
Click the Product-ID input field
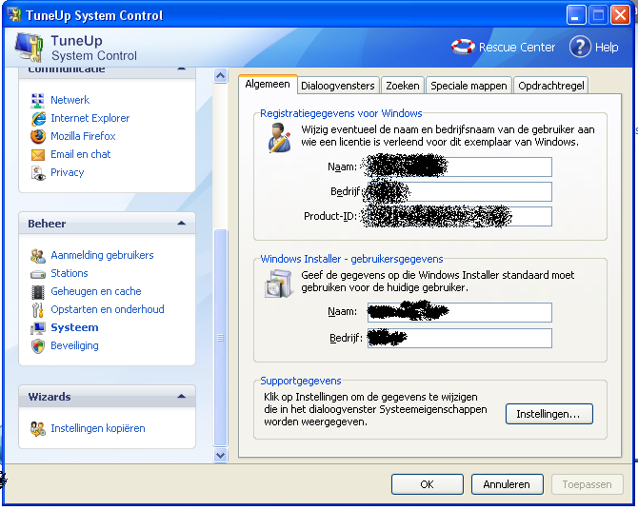459,216
